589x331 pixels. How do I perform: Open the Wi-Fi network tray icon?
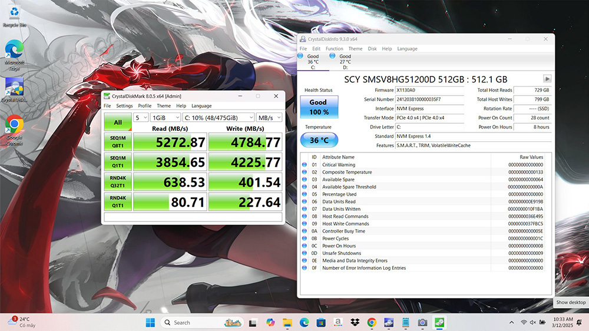524,322
